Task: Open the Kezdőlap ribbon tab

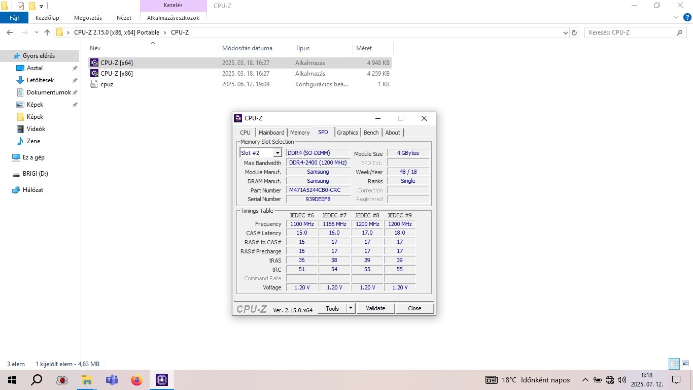Action: coord(47,18)
